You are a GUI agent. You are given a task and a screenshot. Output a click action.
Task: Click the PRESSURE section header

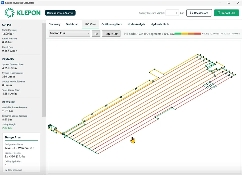point(8,102)
